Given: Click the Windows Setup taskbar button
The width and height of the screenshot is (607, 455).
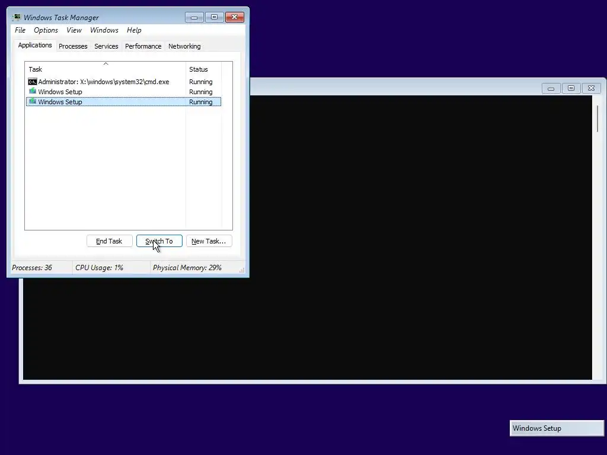Looking at the screenshot, I should (557, 428).
